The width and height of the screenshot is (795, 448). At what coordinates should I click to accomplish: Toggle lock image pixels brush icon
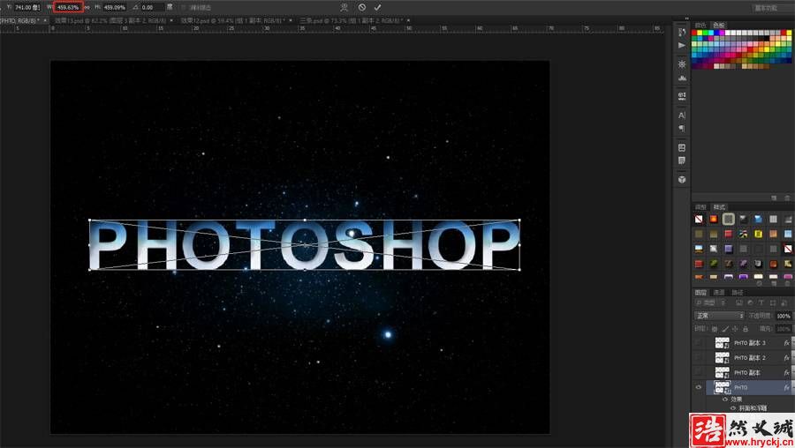pos(725,329)
